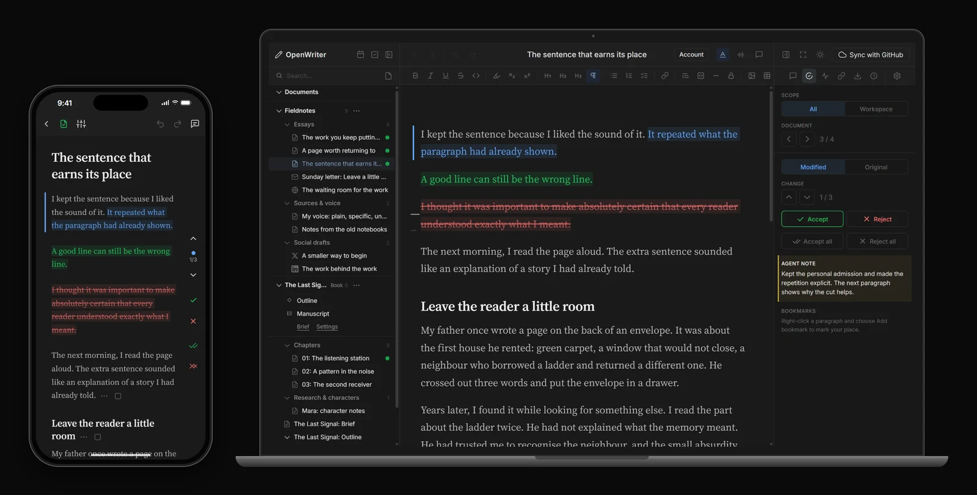This screenshot has width=977, height=495.
Task: Select the paragraph style button
Action: pos(593,76)
